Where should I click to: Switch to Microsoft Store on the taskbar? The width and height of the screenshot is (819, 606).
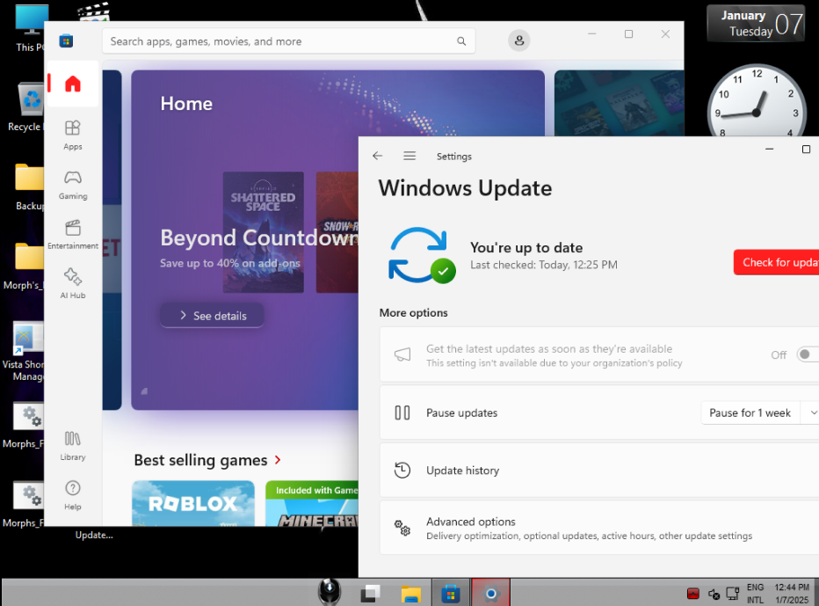(x=451, y=594)
